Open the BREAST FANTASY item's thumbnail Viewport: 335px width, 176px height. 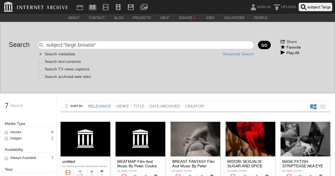click(x=195, y=139)
